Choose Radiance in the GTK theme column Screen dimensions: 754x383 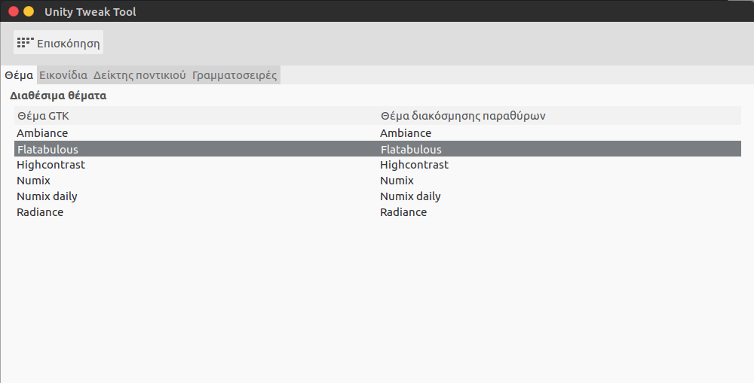pos(40,212)
